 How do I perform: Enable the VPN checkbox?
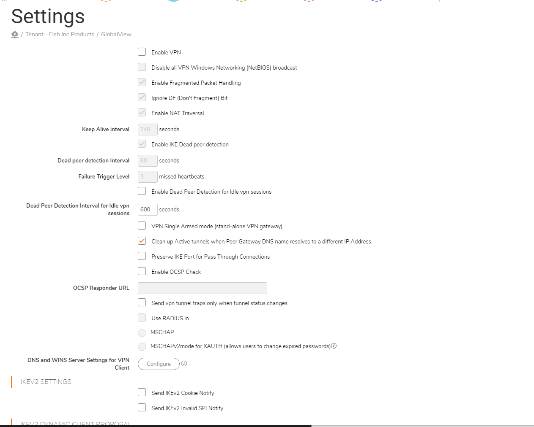[x=142, y=52]
